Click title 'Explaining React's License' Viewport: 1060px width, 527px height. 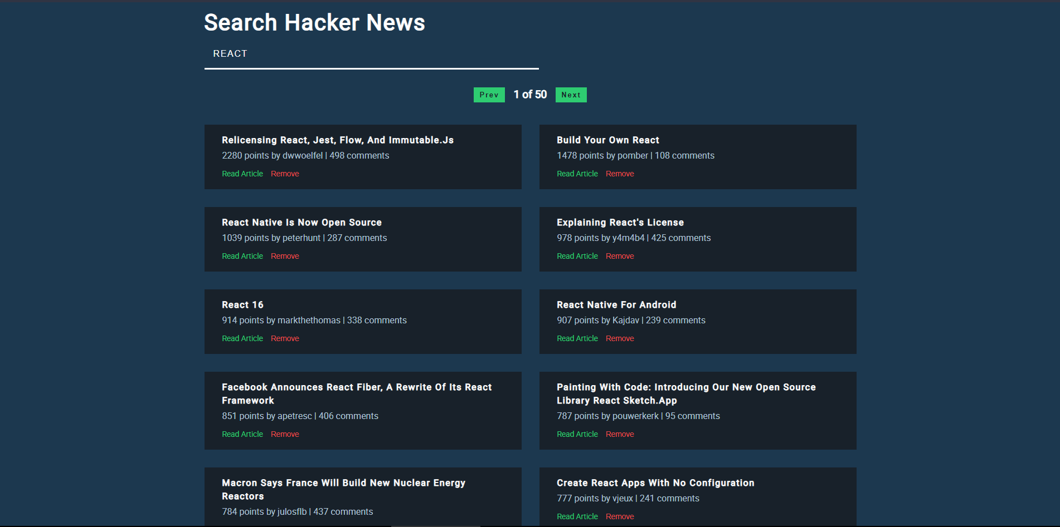pos(620,223)
